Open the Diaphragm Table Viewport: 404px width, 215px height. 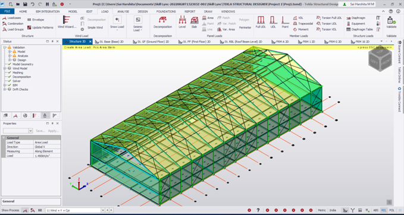tap(360, 29)
